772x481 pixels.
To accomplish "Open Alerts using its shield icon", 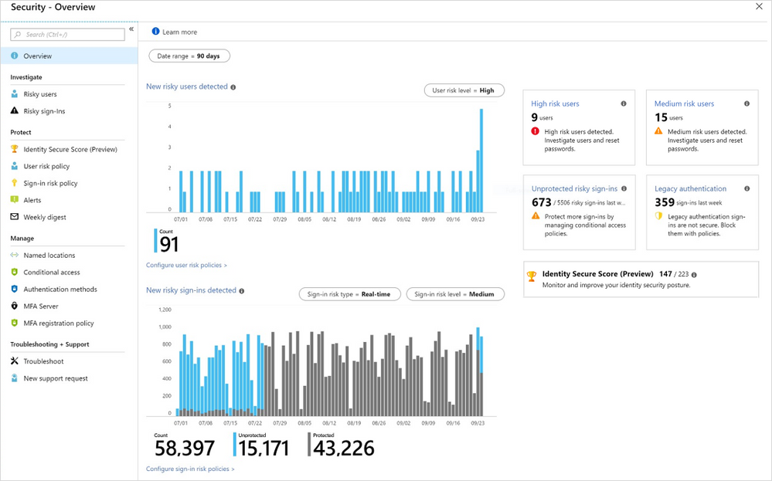I will pyautogui.click(x=15, y=200).
